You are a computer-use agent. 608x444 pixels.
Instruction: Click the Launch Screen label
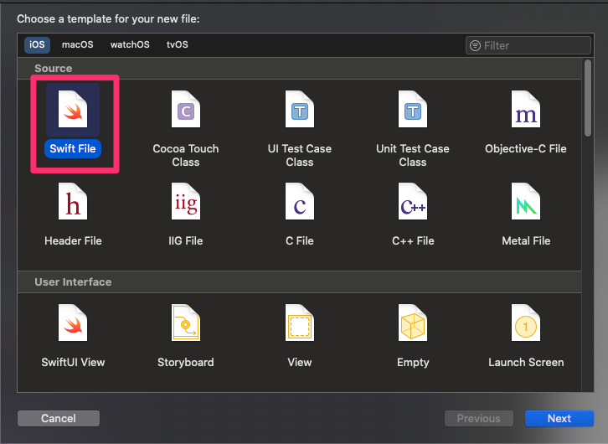click(526, 362)
